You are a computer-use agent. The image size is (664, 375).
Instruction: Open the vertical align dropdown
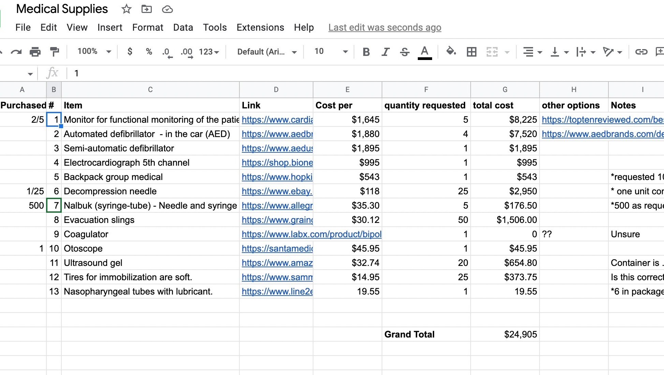[559, 52]
